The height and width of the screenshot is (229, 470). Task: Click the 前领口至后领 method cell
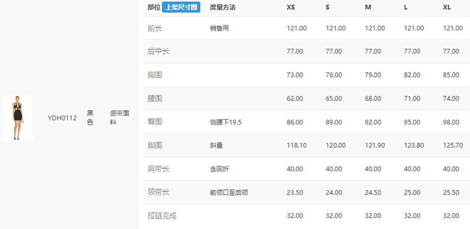(229, 192)
